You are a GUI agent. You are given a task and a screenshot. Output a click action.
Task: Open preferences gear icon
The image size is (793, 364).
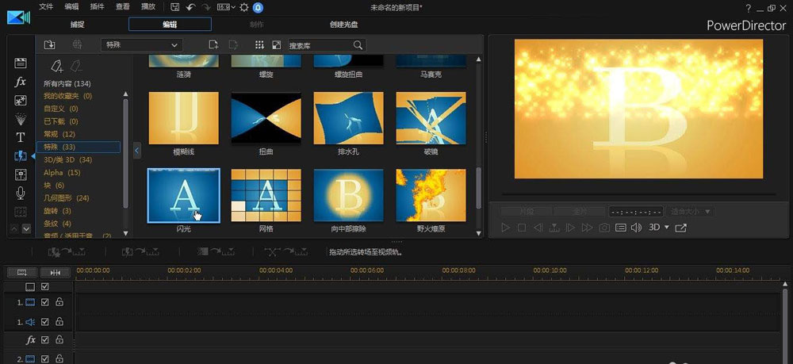(x=243, y=7)
